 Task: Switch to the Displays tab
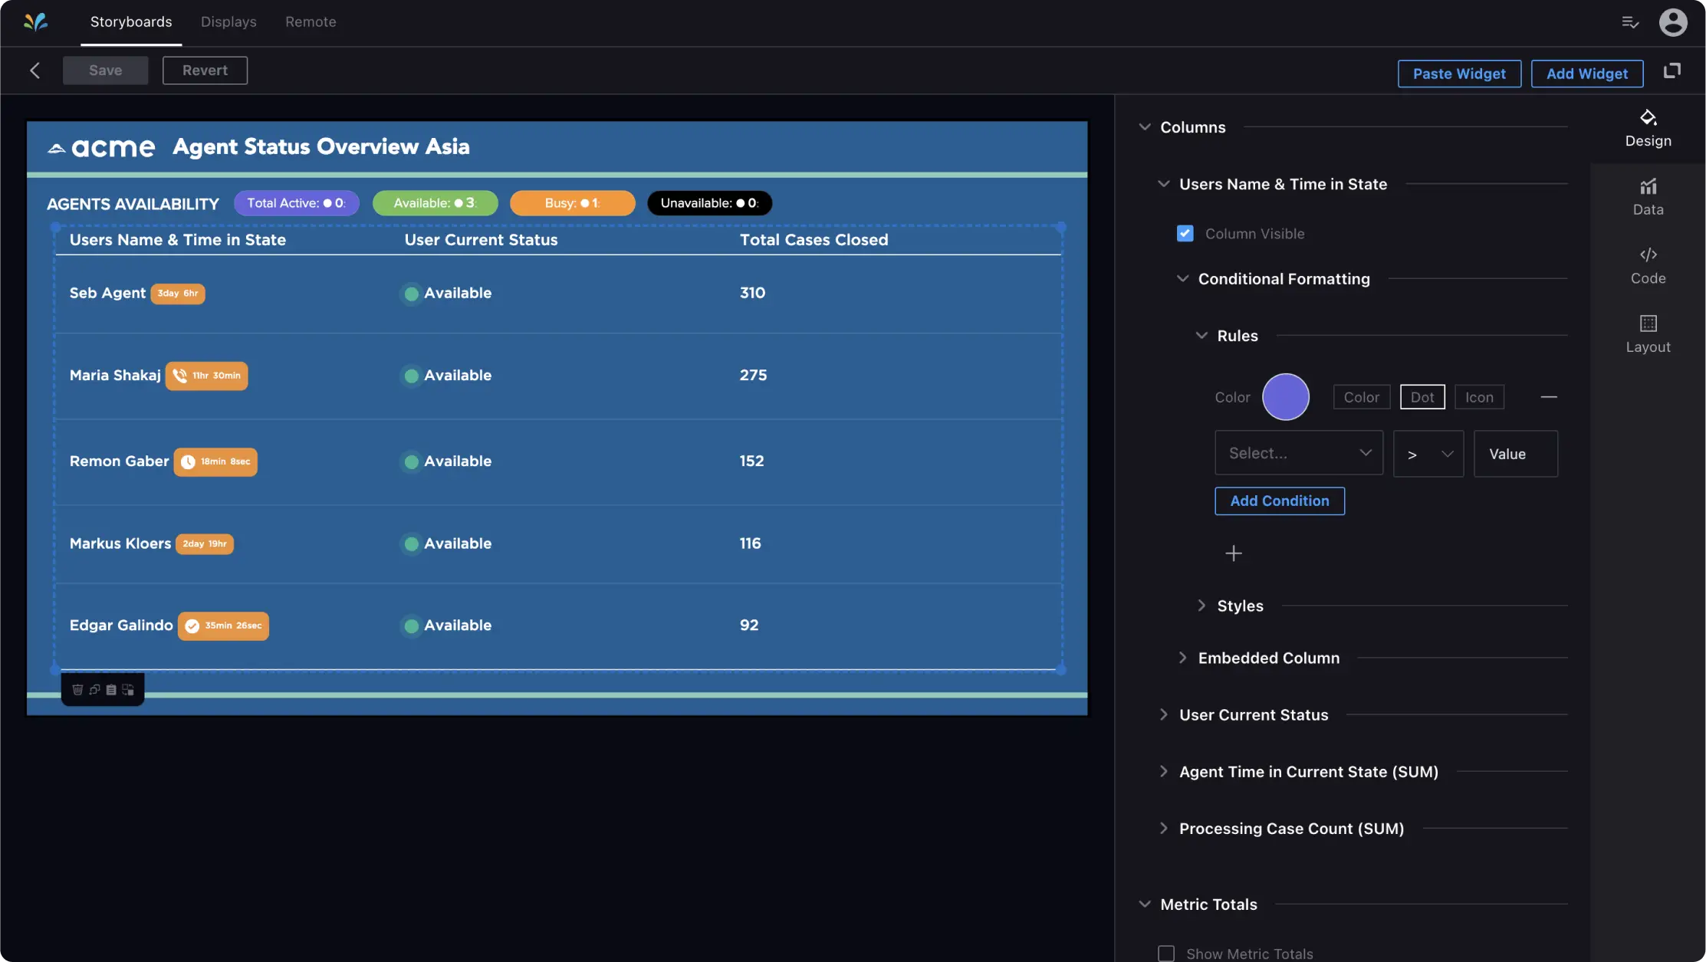(x=228, y=22)
